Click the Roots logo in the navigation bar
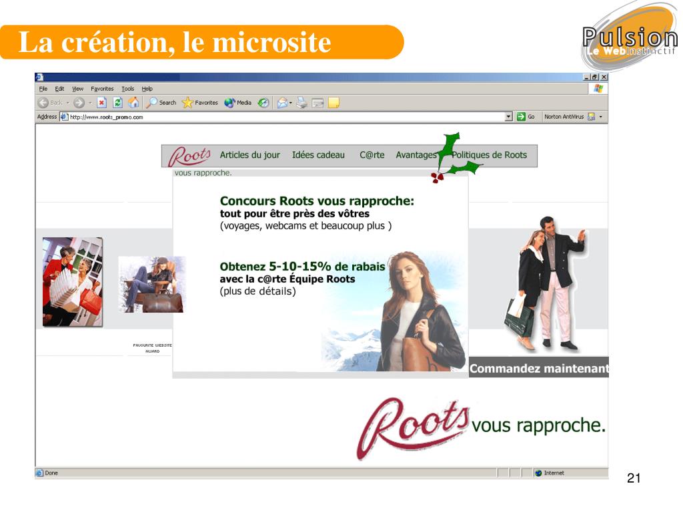 pyautogui.click(x=189, y=156)
